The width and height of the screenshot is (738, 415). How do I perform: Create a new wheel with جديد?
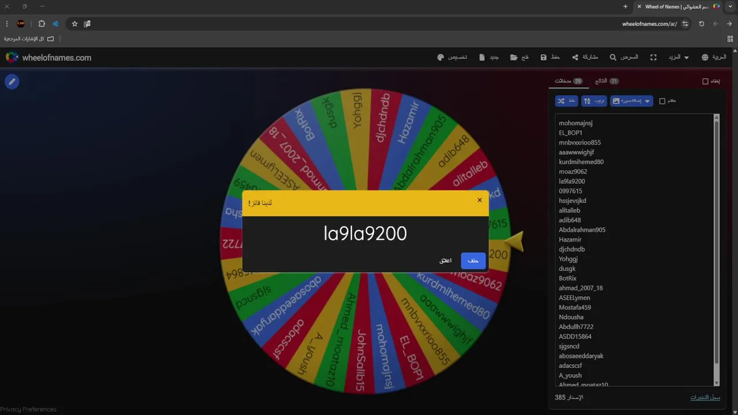click(489, 58)
